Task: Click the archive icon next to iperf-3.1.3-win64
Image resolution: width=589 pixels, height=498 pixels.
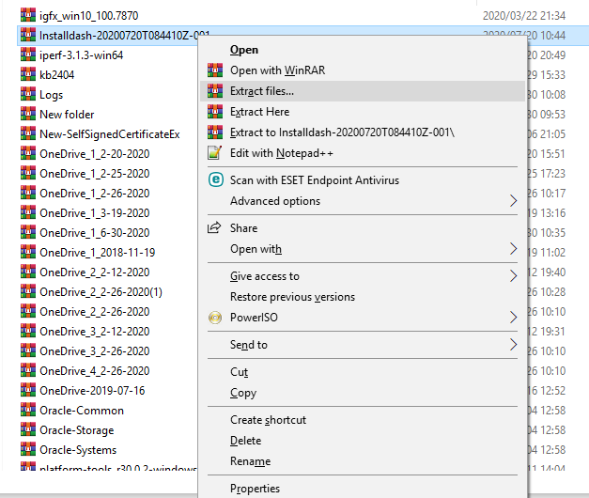Action: [28, 54]
